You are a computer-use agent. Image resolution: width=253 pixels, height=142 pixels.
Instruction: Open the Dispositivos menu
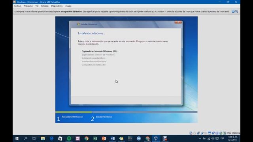pos(57,6)
